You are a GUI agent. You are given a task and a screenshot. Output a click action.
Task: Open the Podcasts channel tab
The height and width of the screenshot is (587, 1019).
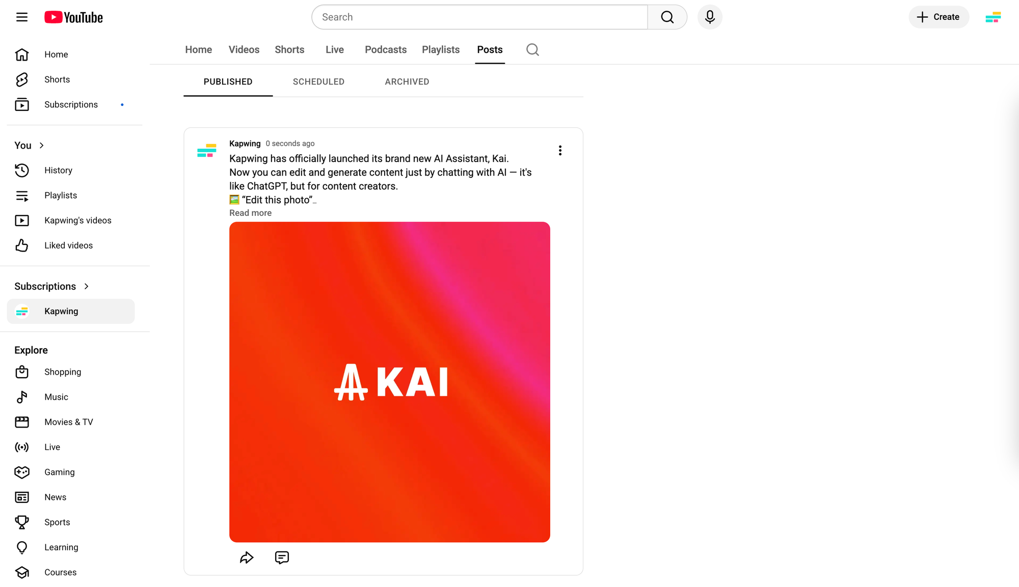coord(385,49)
